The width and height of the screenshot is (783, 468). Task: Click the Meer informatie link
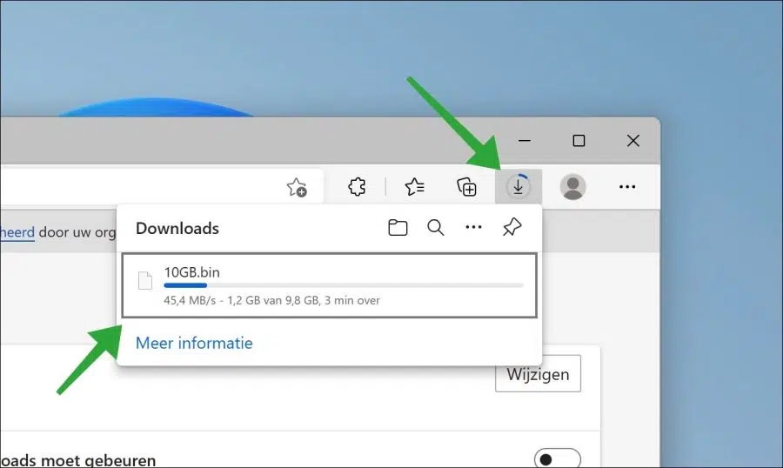tap(194, 343)
